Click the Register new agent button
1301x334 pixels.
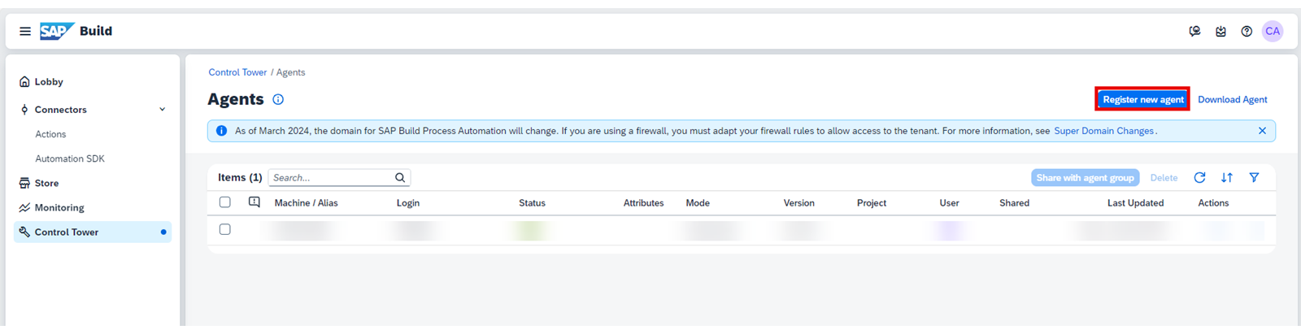[1142, 99]
